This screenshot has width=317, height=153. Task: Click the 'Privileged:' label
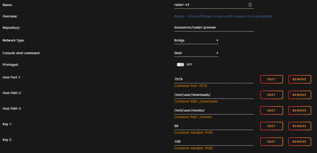click(x=10, y=65)
